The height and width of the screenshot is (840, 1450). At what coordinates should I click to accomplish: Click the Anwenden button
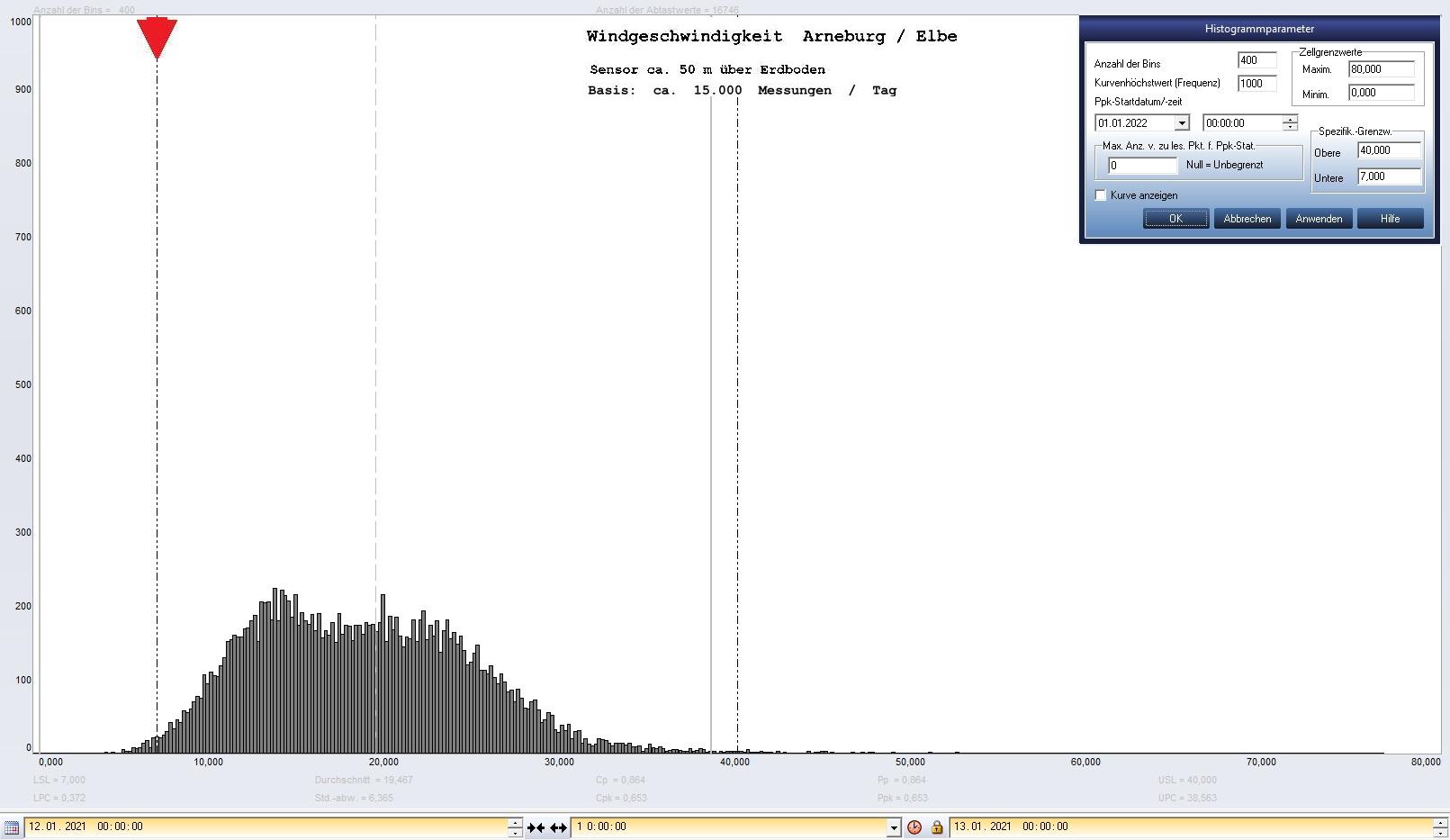tap(1319, 219)
